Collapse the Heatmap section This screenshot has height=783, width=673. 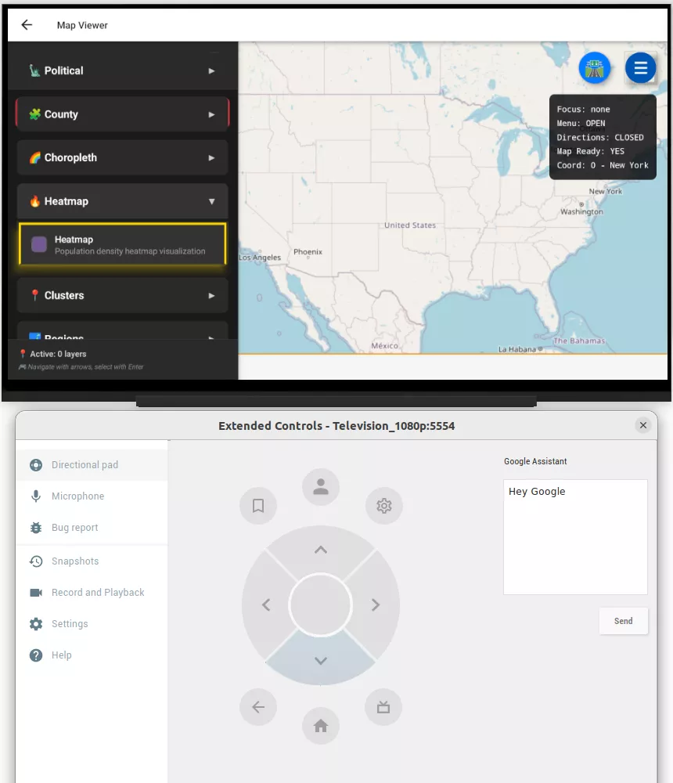pos(122,201)
